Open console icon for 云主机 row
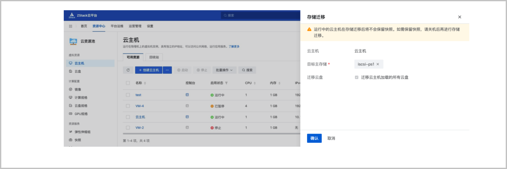 tap(187, 117)
